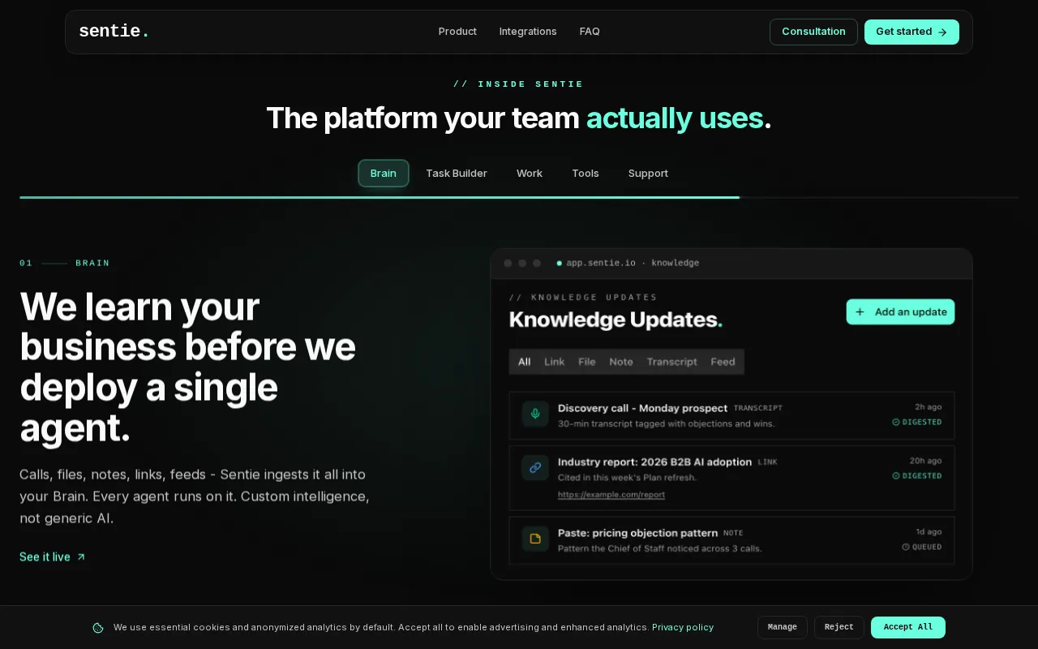This screenshot has width=1038, height=649.
Task: Click the '30-min transcript tagged' description
Action: 667,423
